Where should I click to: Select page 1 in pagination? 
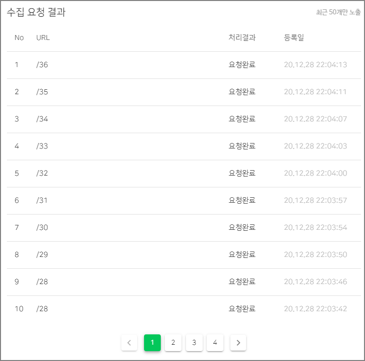[152, 343]
